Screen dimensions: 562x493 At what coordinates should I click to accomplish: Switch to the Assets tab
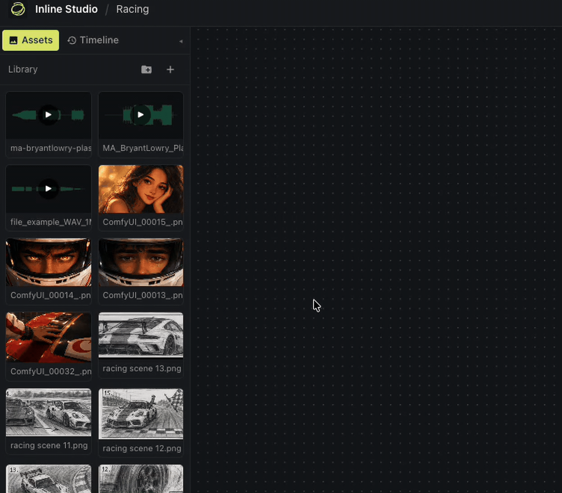[x=31, y=40]
